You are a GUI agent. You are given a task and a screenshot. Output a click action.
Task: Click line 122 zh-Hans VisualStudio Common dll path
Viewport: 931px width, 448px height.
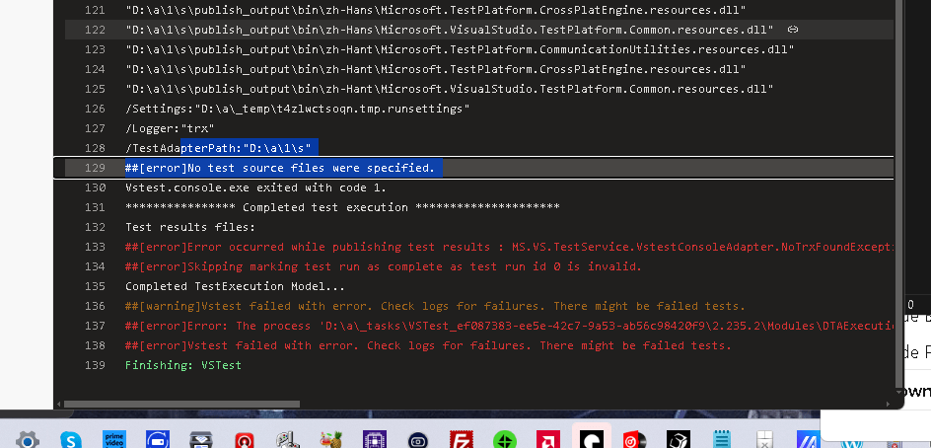[x=450, y=30]
